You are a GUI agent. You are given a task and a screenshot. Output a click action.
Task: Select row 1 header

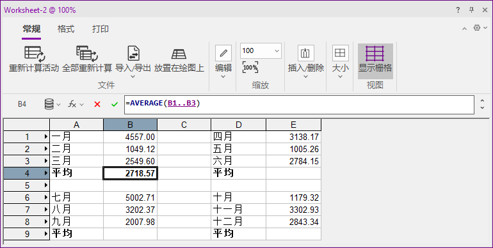[x=27, y=137]
